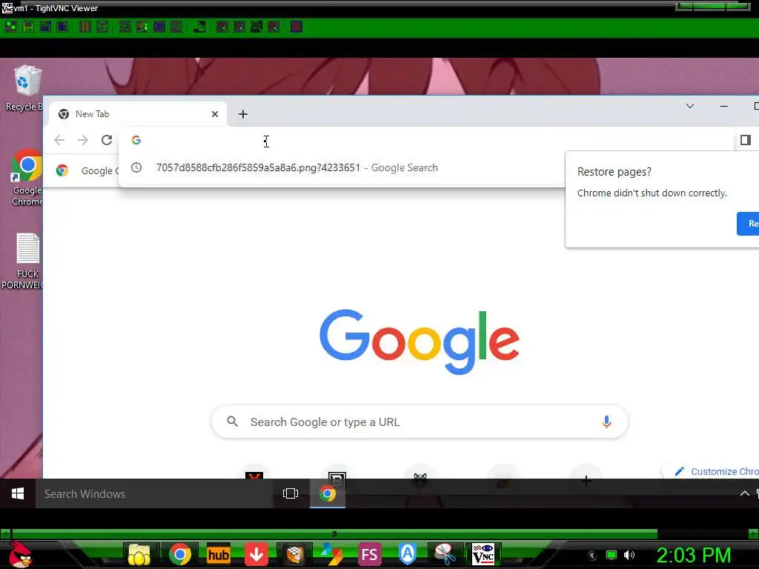Open a new tab with plus button

tap(243, 114)
